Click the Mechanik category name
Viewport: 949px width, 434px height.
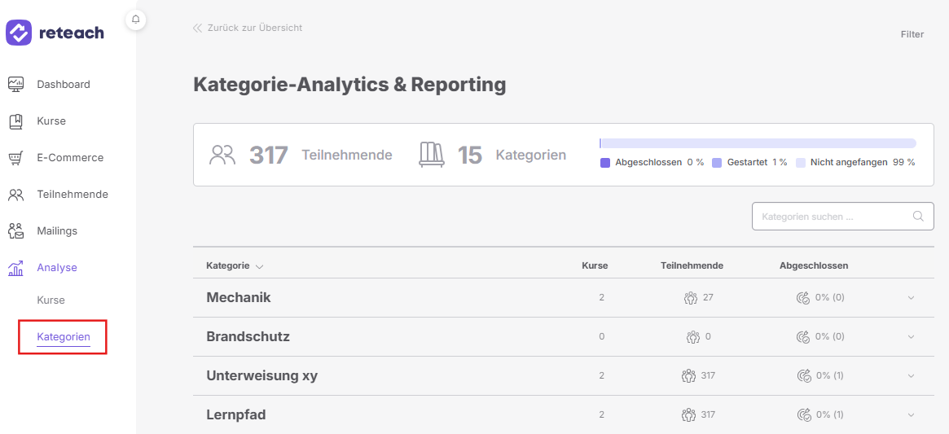[239, 298]
